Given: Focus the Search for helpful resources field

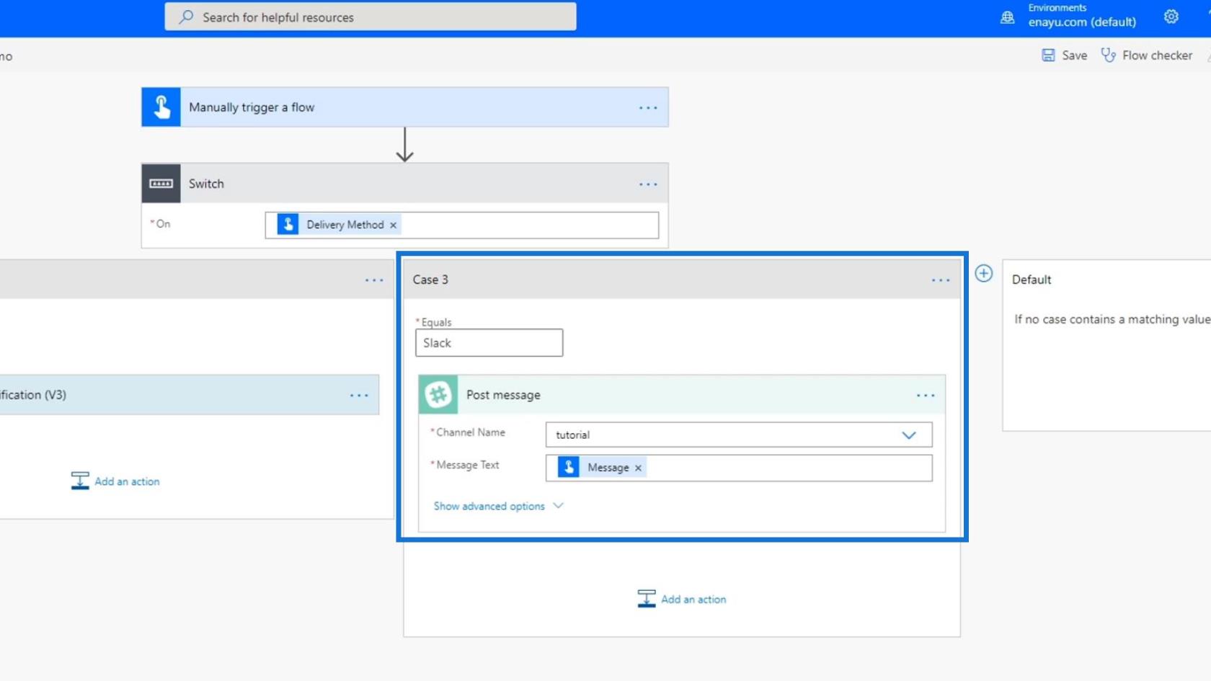Looking at the screenshot, I should 371,17.
